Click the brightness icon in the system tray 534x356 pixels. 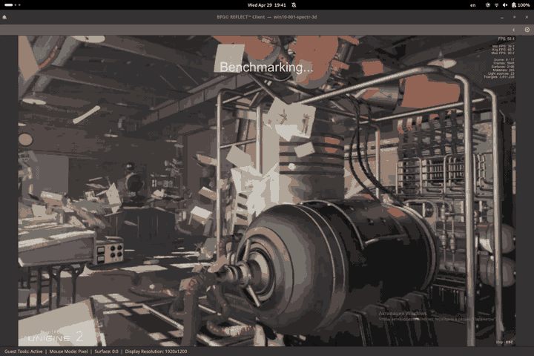coord(488,5)
